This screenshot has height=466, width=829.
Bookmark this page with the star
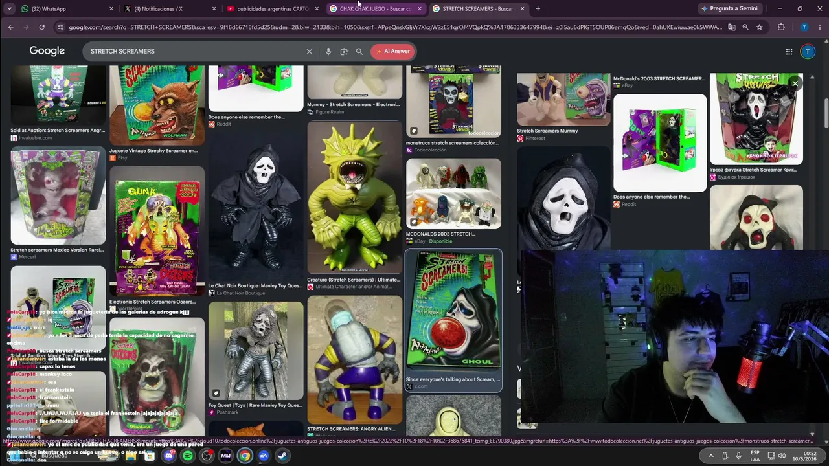click(759, 27)
